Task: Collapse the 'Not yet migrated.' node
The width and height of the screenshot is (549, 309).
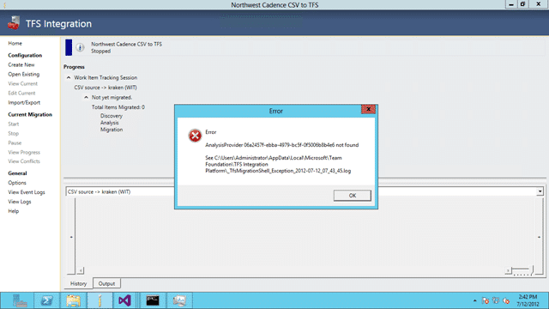Action: point(86,97)
